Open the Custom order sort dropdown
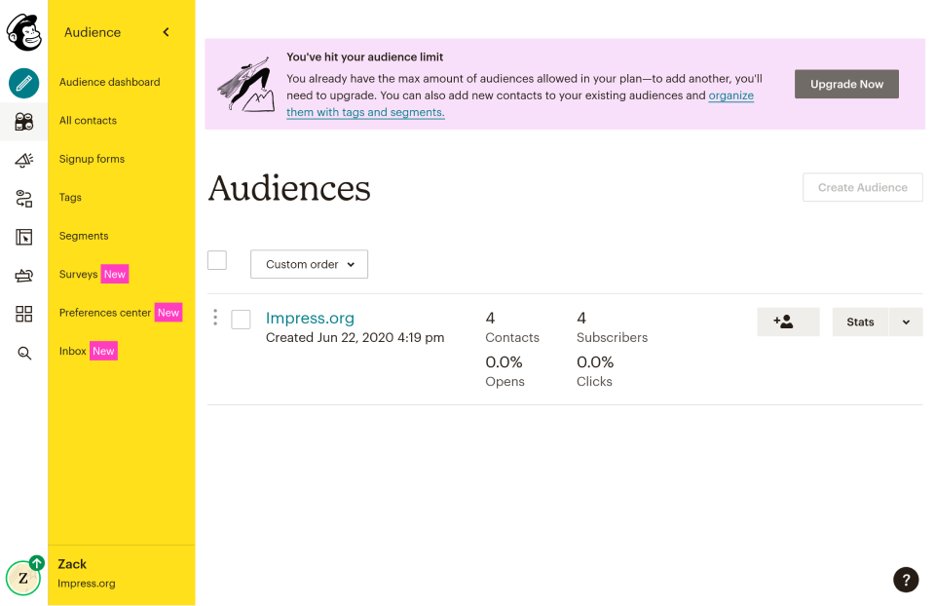935x606 pixels. click(x=309, y=264)
